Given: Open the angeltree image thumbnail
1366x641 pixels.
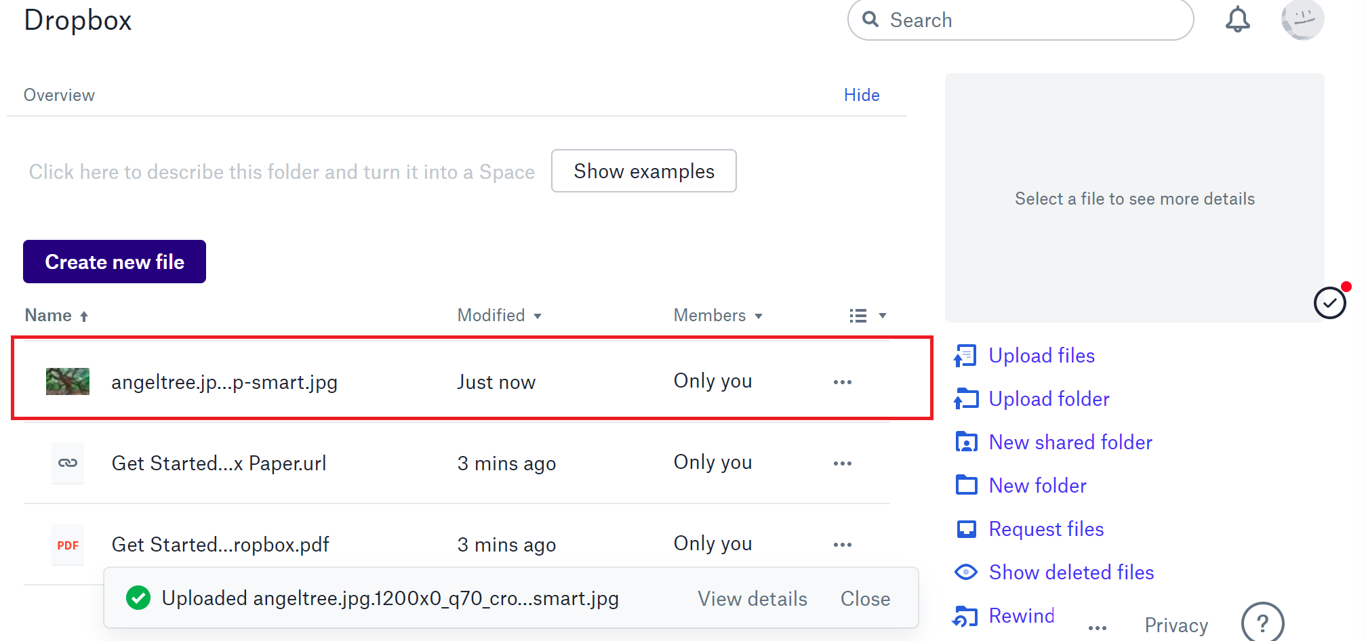Looking at the screenshot, I should click(x=68, y=381).
